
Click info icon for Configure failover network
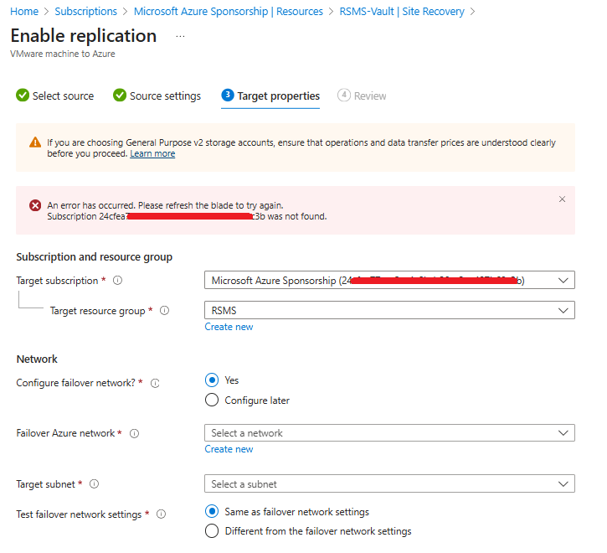(x=155, y=383)
